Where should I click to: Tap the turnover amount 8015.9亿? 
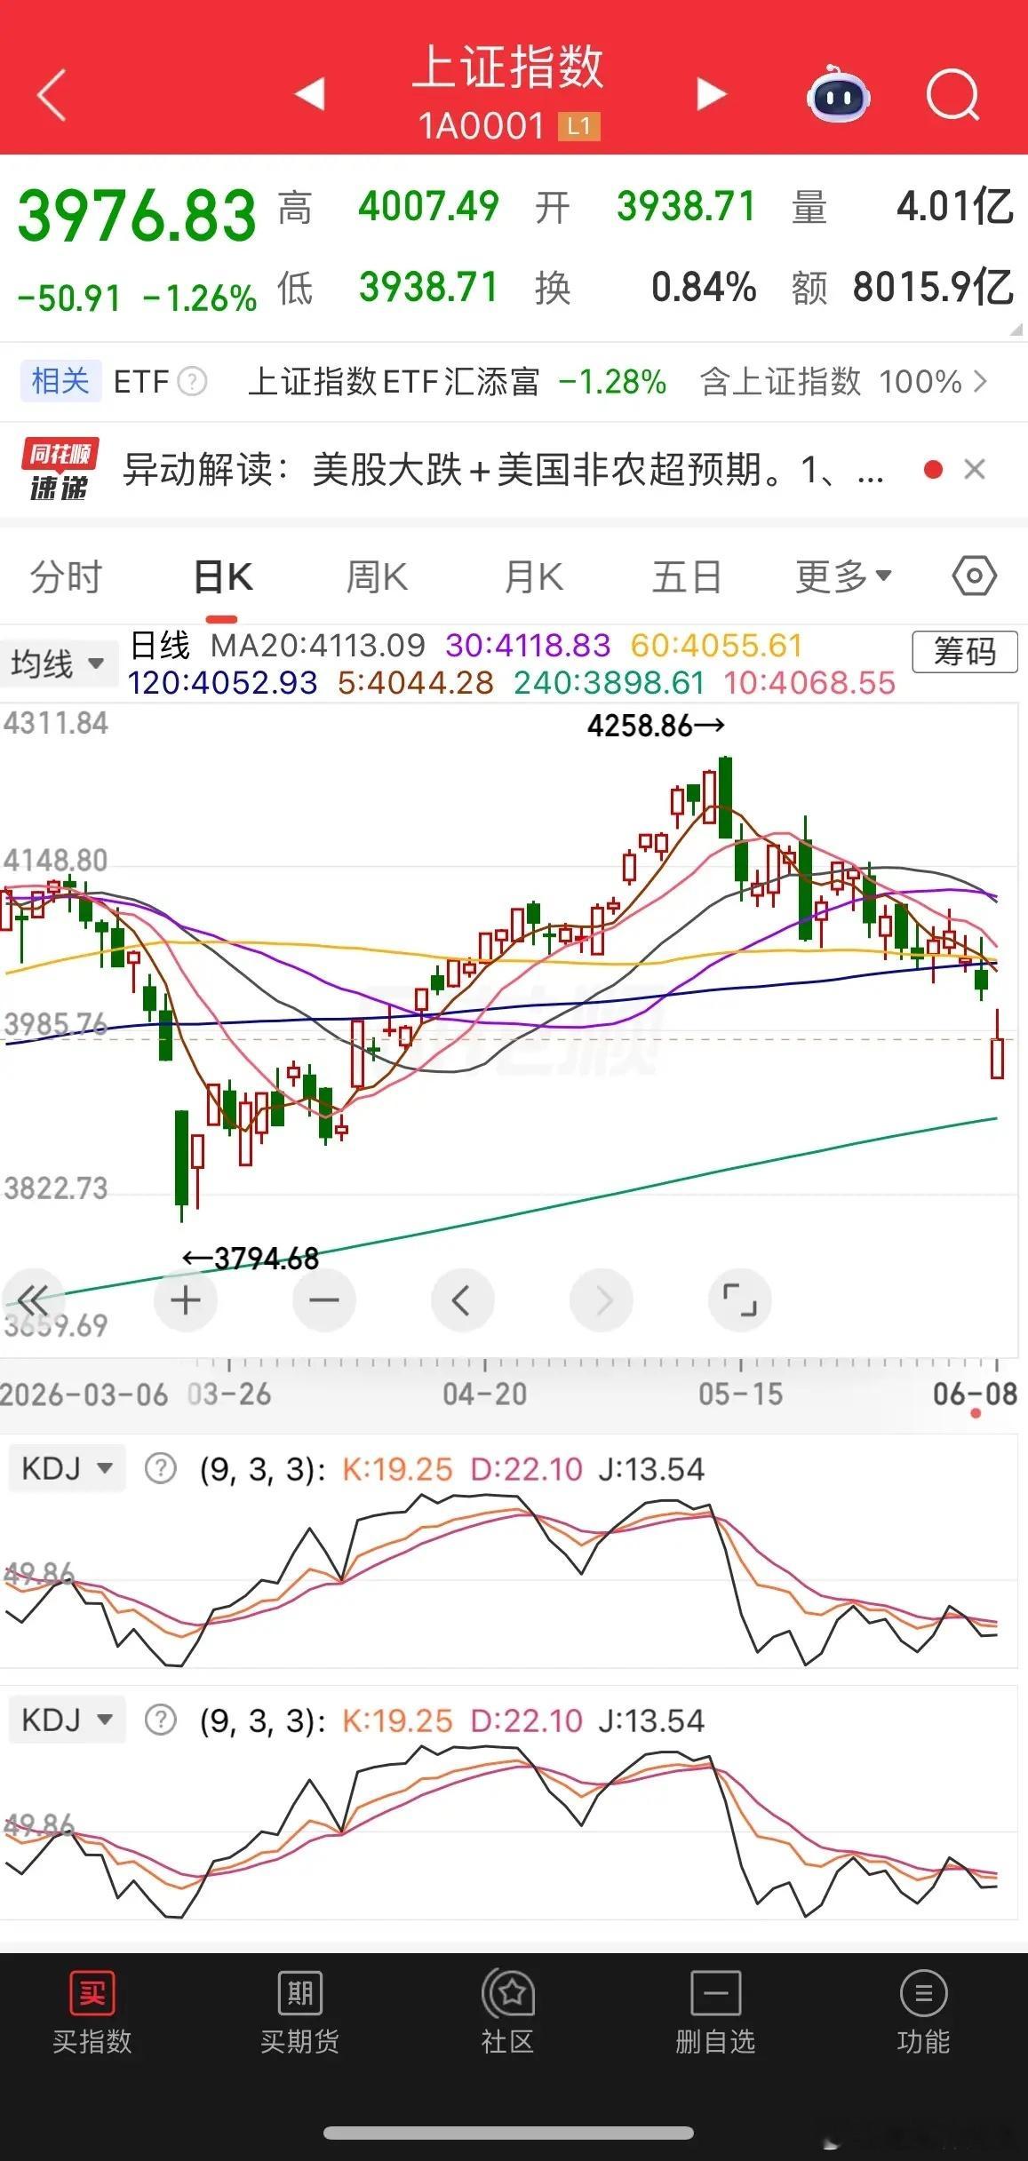point(933,287)
